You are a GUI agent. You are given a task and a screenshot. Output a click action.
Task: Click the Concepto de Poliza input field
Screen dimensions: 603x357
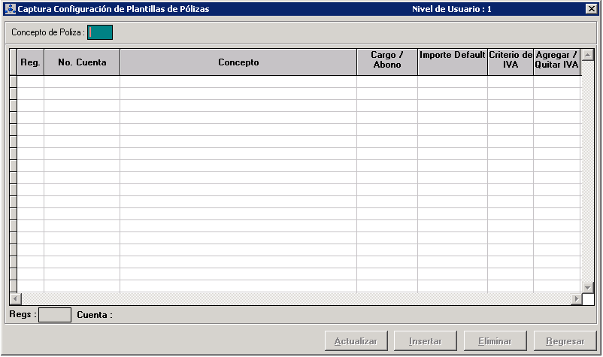100,32
